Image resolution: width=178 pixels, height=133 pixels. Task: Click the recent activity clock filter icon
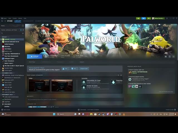pos(21,30)
